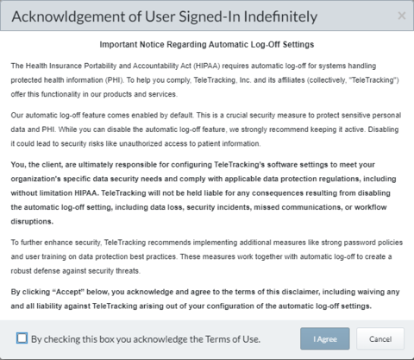Click the line starting 'and all liability against TeleTracking'

pyautogui.click(x=191, y=306)
